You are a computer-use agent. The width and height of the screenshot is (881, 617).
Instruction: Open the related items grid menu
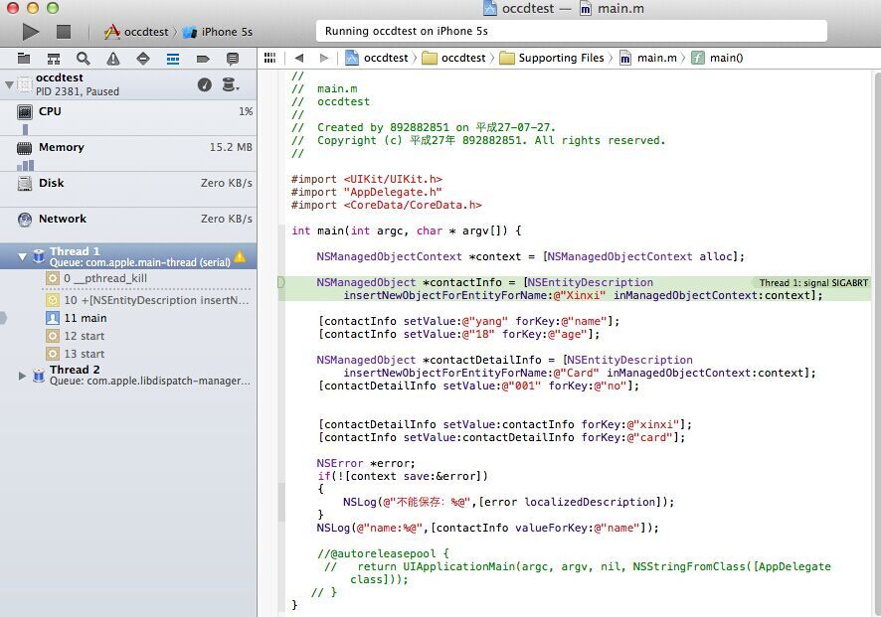[269, 58]
